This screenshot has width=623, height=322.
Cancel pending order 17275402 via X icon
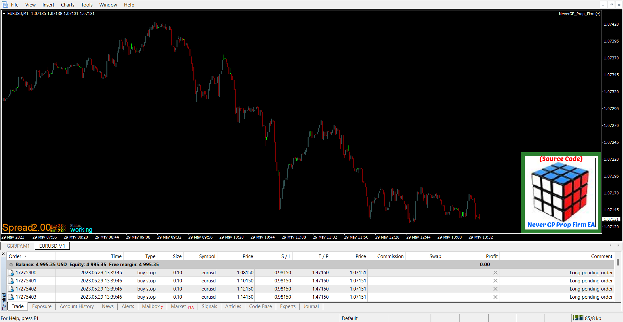pyautogui.click(x=495, y=289)
